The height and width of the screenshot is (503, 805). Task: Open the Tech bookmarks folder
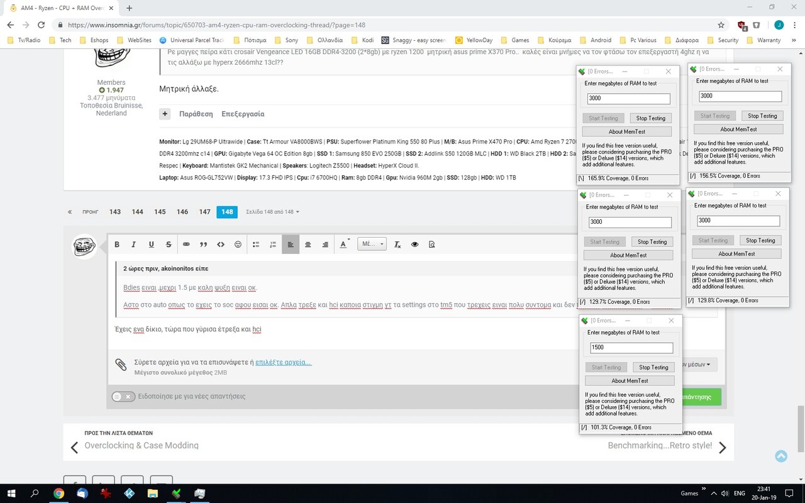pos(60,40)
